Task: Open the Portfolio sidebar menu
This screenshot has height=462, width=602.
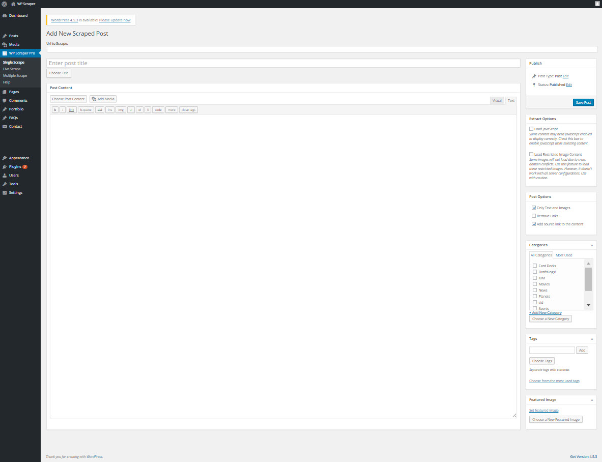Action: tap(16, 109)
